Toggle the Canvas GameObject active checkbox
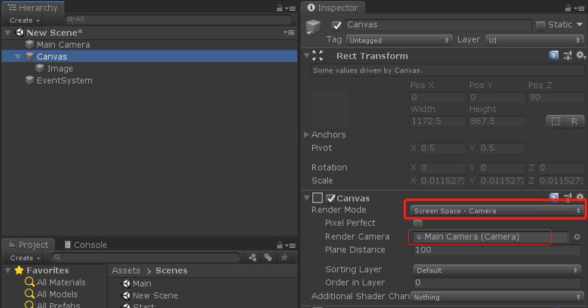 [x=337, y=25]
